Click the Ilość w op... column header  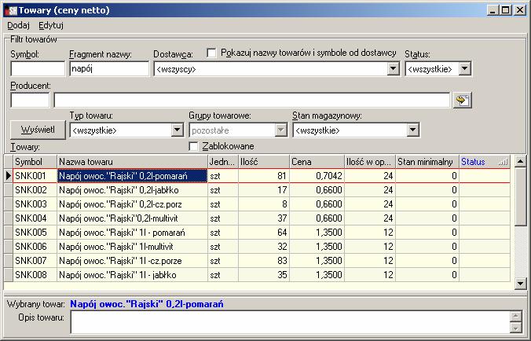[x=370, y=162]
